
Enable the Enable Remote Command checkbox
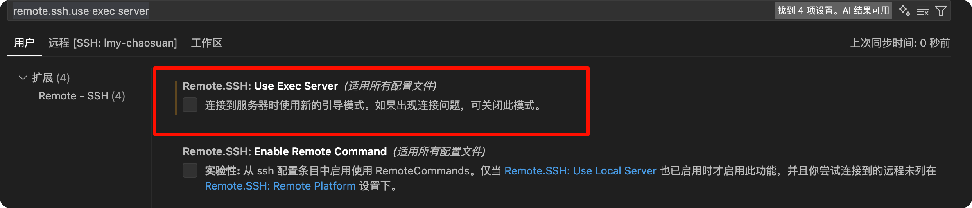pos(190,170)
